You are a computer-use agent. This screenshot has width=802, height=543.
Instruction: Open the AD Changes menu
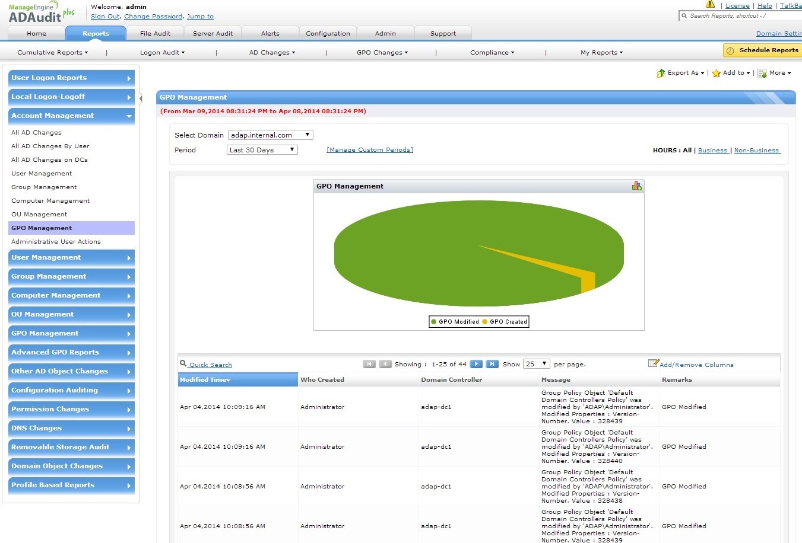(x=272, y=52)
